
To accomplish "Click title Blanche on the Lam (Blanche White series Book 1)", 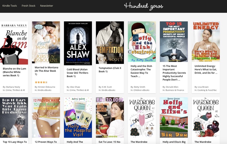I will point(14,72).
